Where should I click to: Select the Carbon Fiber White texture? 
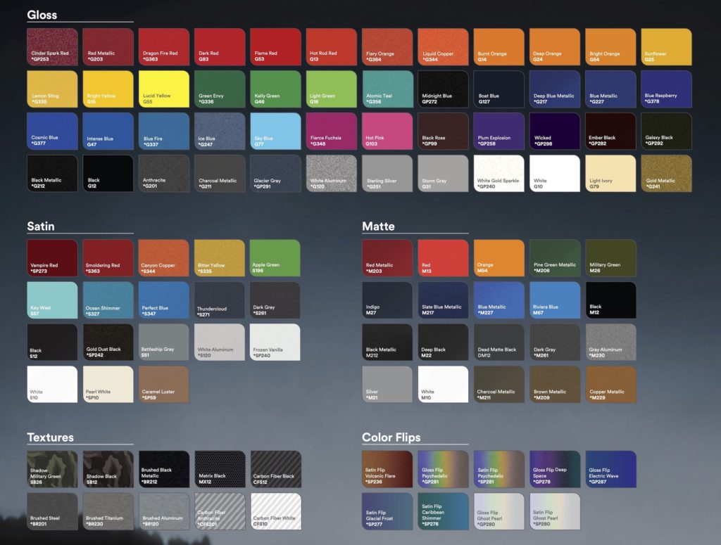point(275,511)
